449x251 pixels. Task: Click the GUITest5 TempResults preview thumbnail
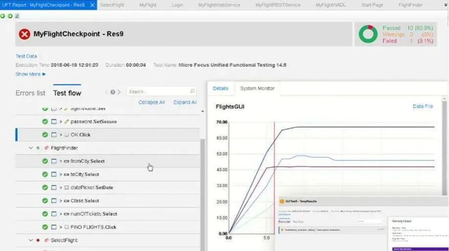pyautogui.click(x=363, y=224)
